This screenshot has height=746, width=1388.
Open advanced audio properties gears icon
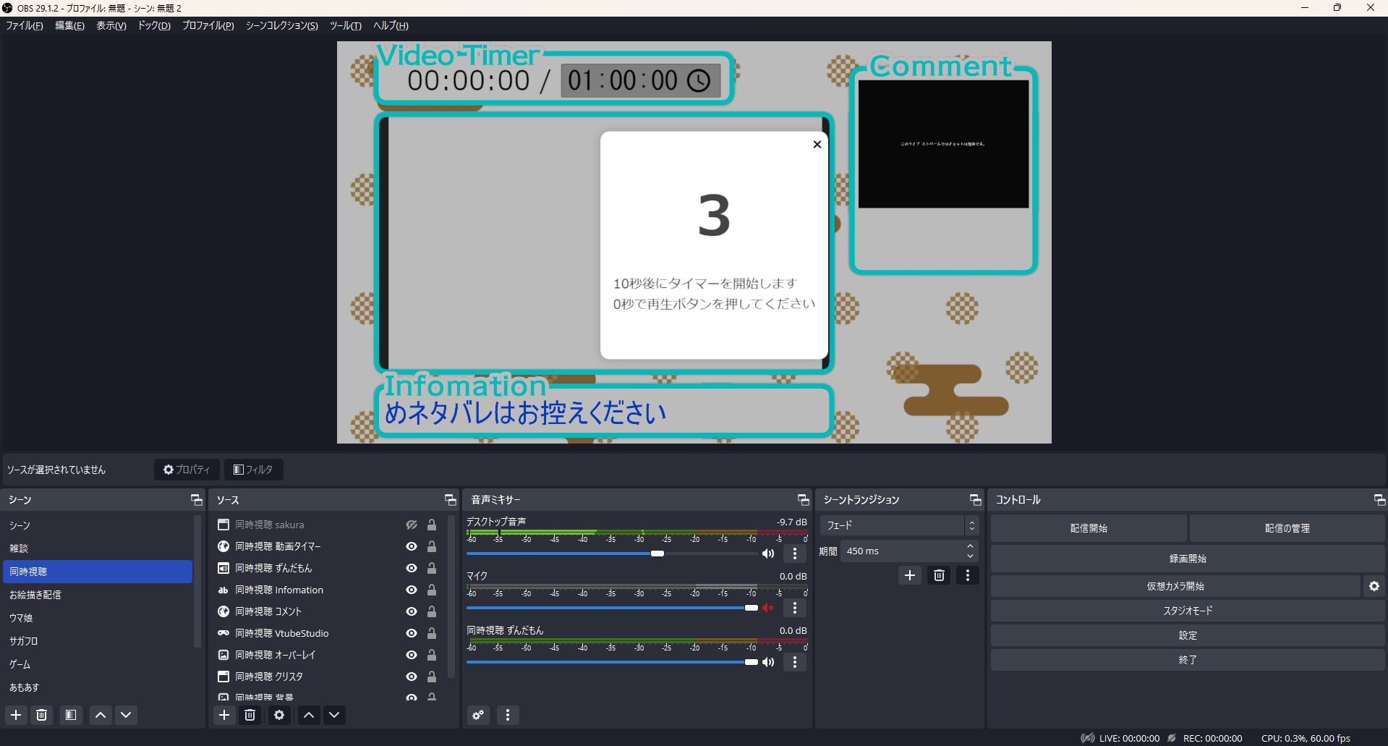click(478, 715)
